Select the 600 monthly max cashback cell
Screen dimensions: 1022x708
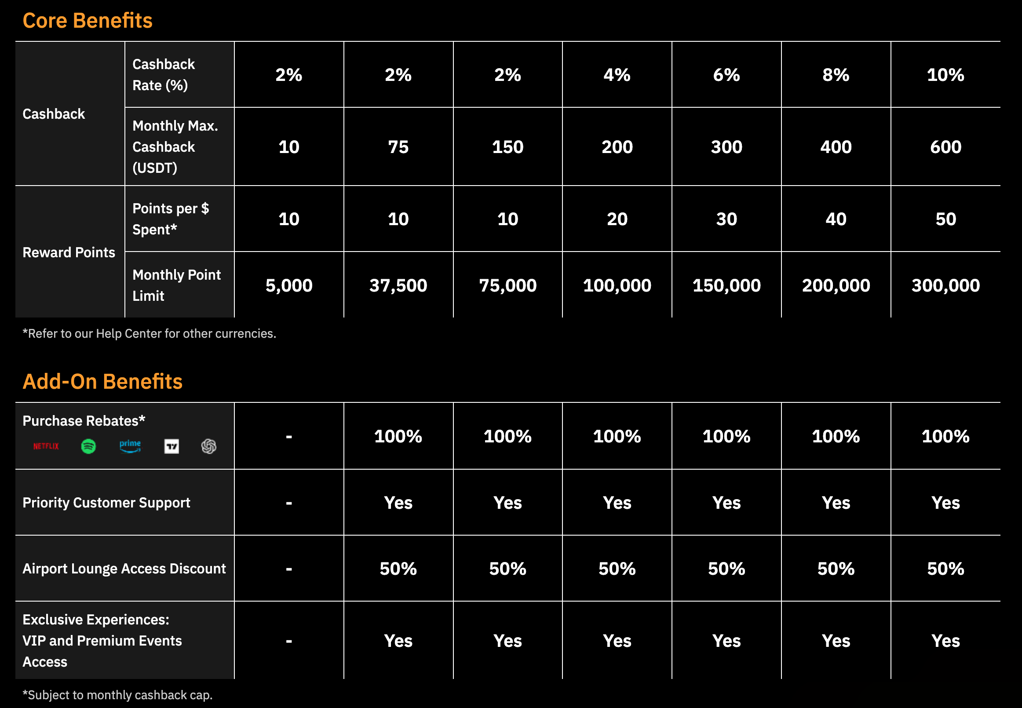tap(945, 147)
